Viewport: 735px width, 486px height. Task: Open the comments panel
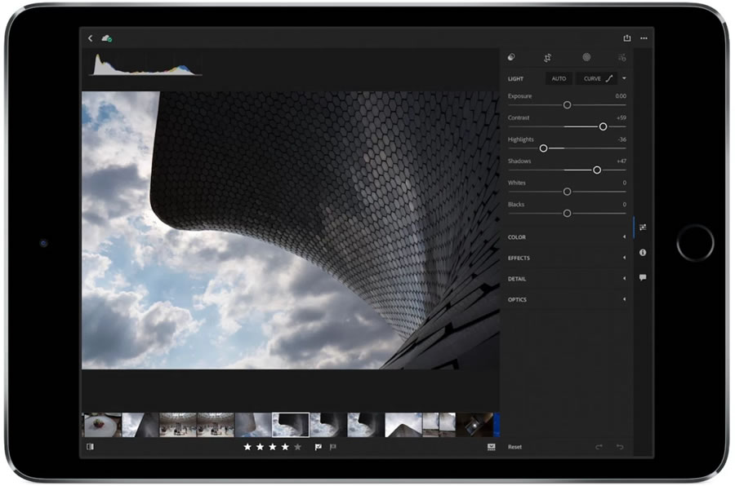click(x=644, y=276)
